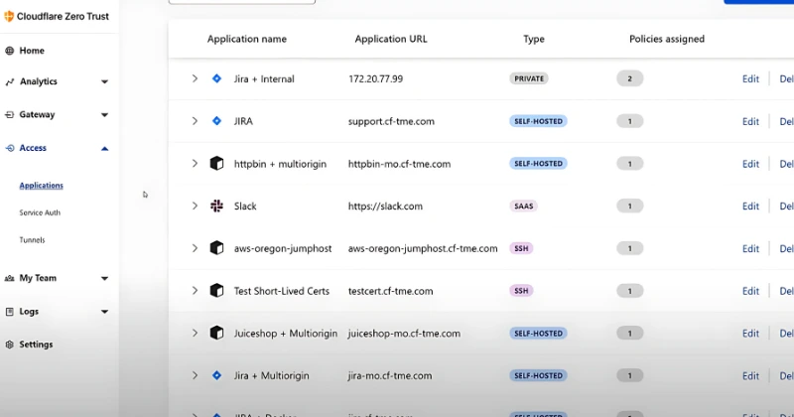
Task: Click the Home globe icon
Action: 10,51
